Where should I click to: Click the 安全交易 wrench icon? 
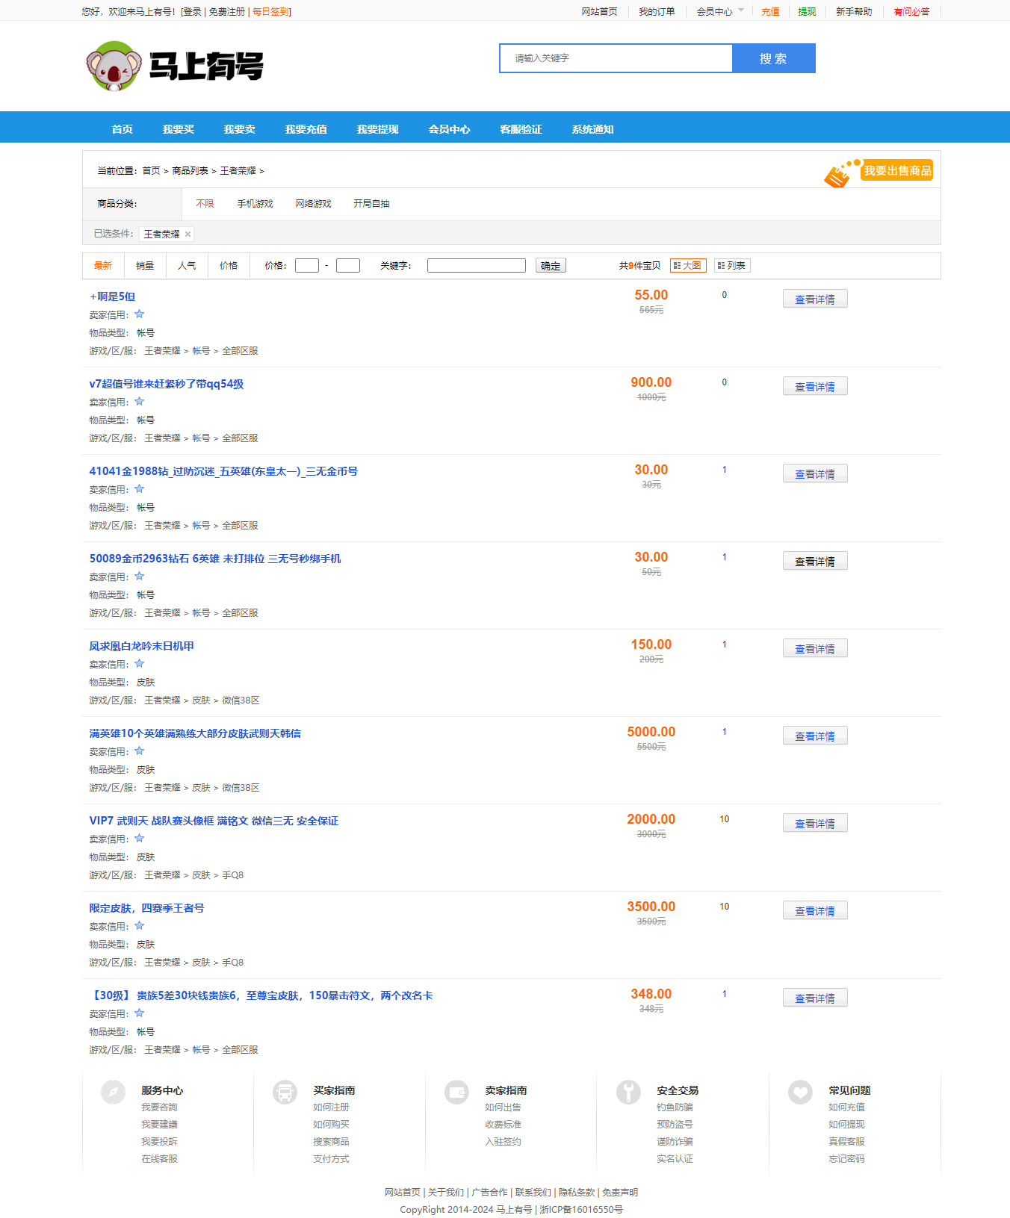pos(628,1092)
